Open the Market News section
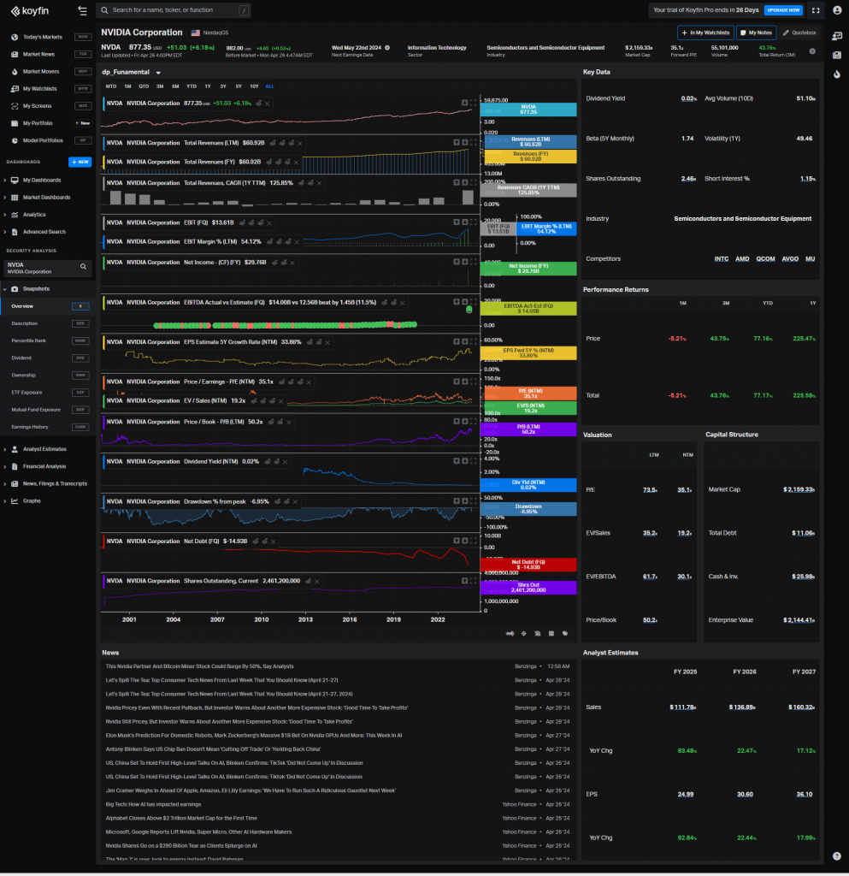 pyautogui.click(x=49, y=54)
